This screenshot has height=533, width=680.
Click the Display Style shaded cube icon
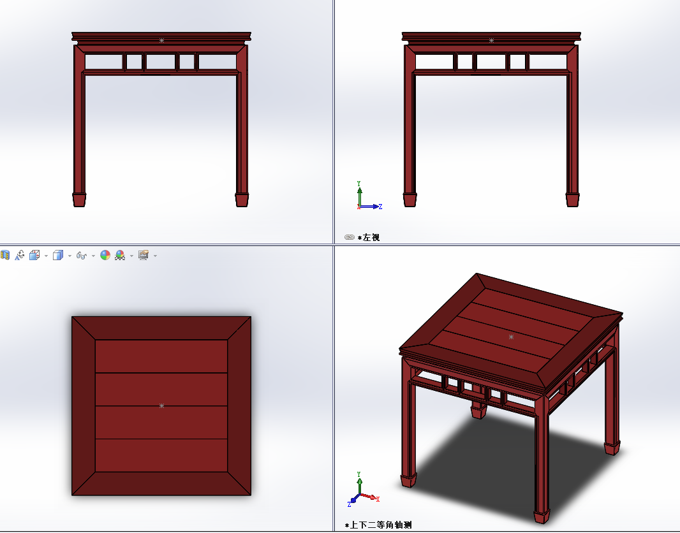coord(58,255)
